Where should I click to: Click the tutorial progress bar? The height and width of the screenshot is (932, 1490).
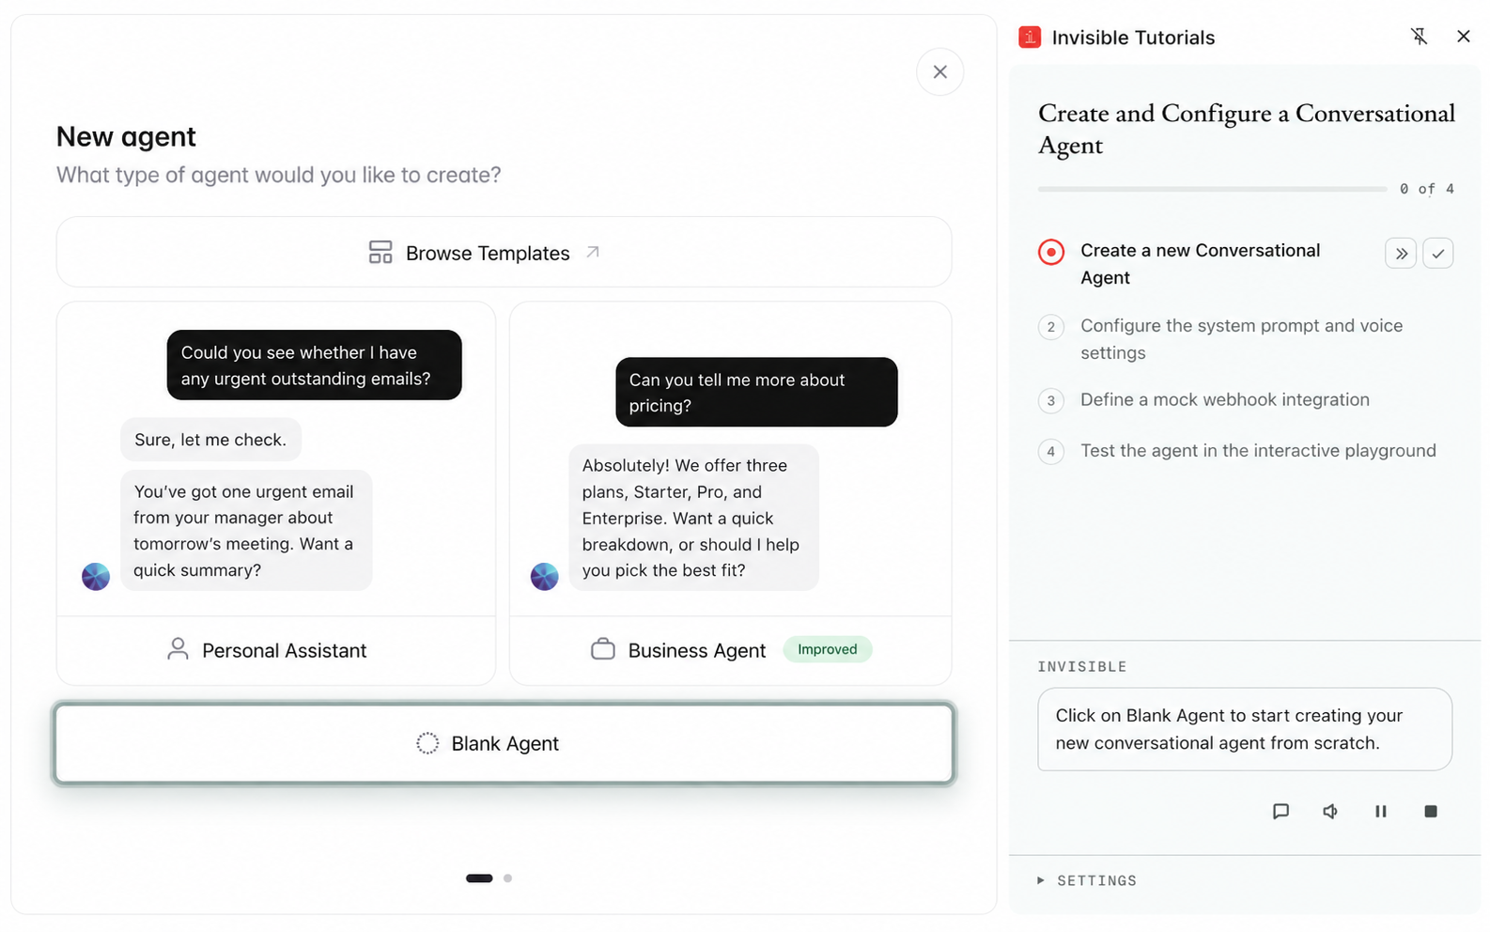tap(1212, 189)
